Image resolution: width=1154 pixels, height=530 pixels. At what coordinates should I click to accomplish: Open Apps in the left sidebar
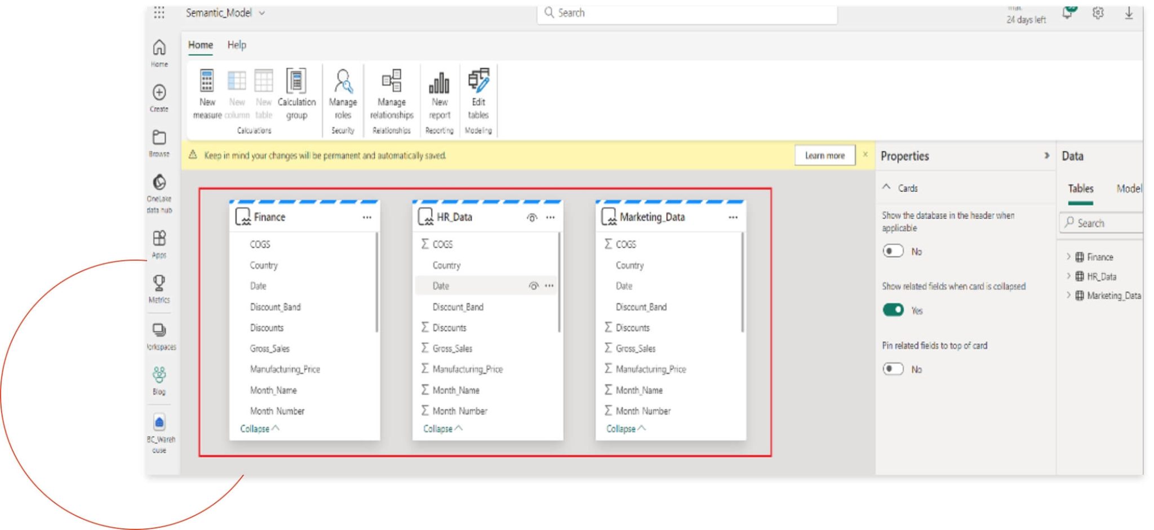[159, 244]
